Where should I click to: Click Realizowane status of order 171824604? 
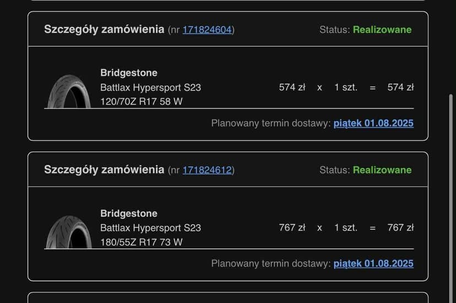(382, 30)
